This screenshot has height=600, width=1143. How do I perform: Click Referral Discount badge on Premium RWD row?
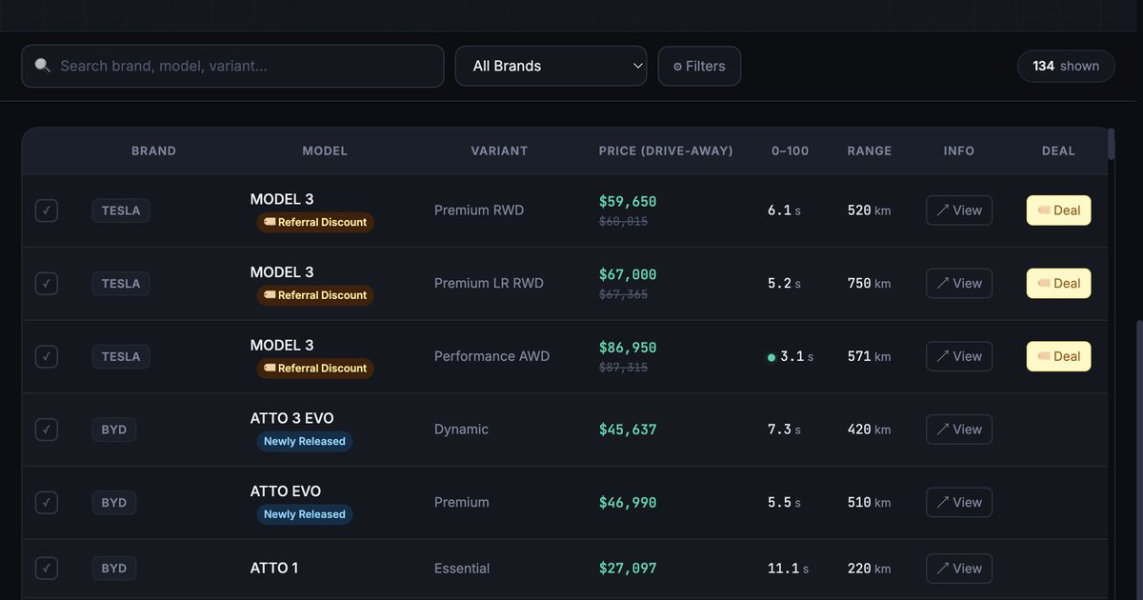coord(315,222)
